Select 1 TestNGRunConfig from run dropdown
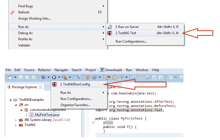Viewport: 220px width, 140px height. pyautogui.click(x=79, y=84)
